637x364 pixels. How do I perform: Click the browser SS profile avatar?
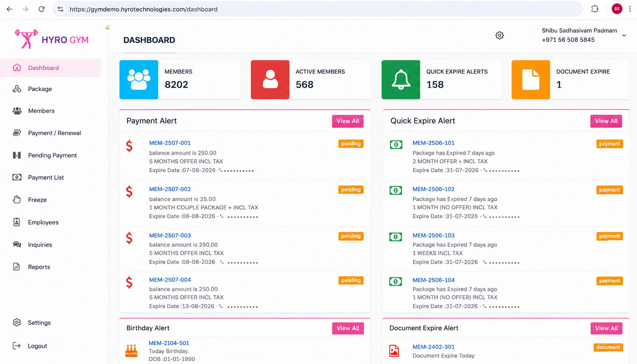click(617, 9)
